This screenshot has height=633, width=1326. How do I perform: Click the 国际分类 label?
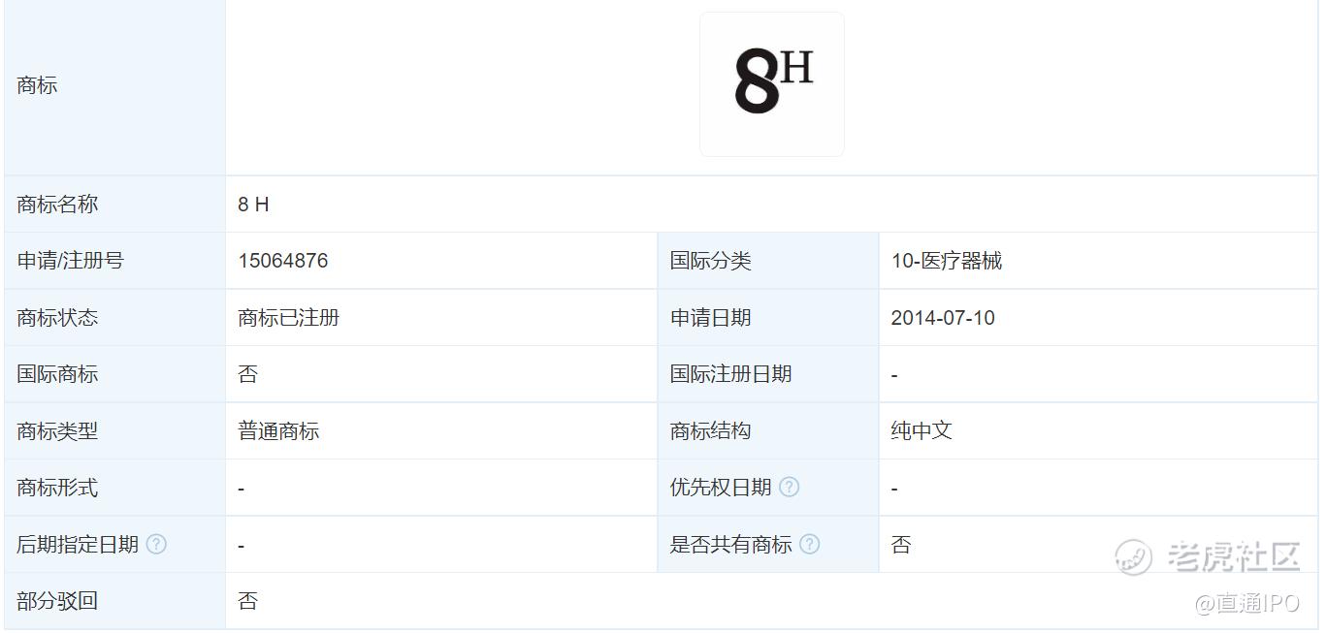click(x=711, y=261)
